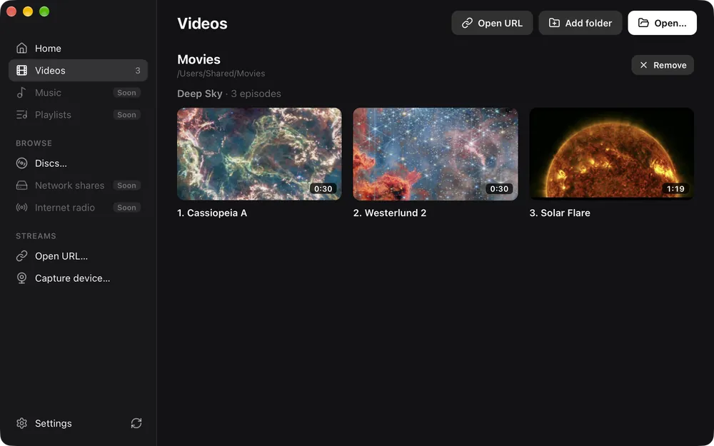Image resolution: width=714 pixels, height=446 pixels.
Task: Click the Soon badge next to Internet radio
Action: click(x=126, y=208)
